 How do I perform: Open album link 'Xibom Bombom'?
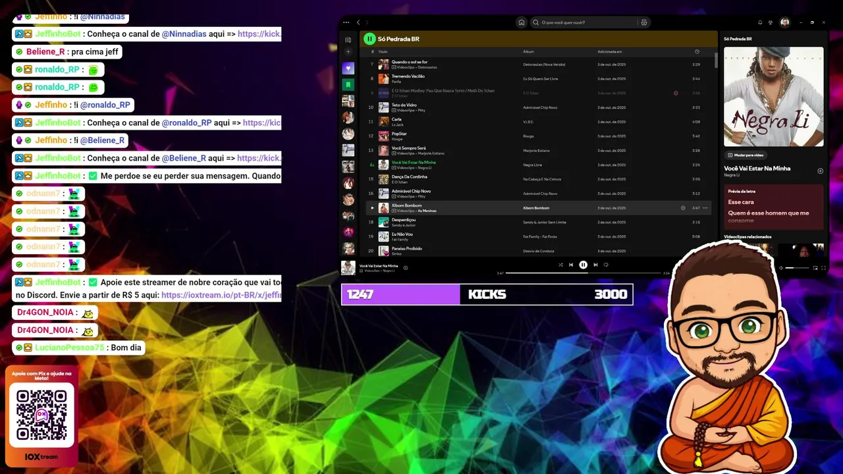coord(536,208)
